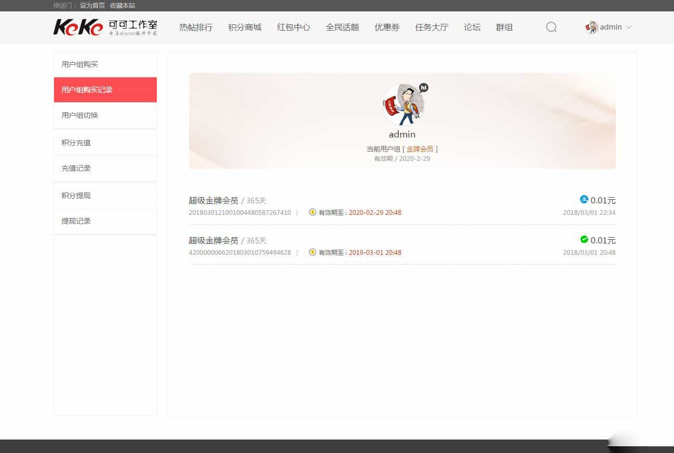This screenshot has width=674, height=453.
Task: Switch to 用户组切换 in the sidebar
Action: click(105, 115)
